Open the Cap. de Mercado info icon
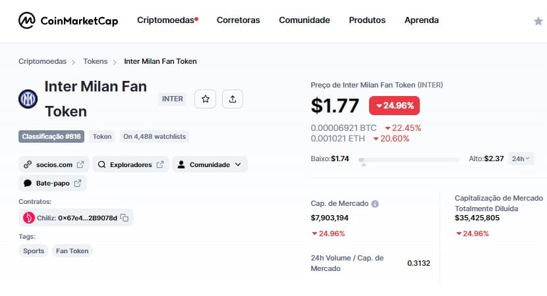The width and height of the screenshot is (547, 296). [375, 204]
